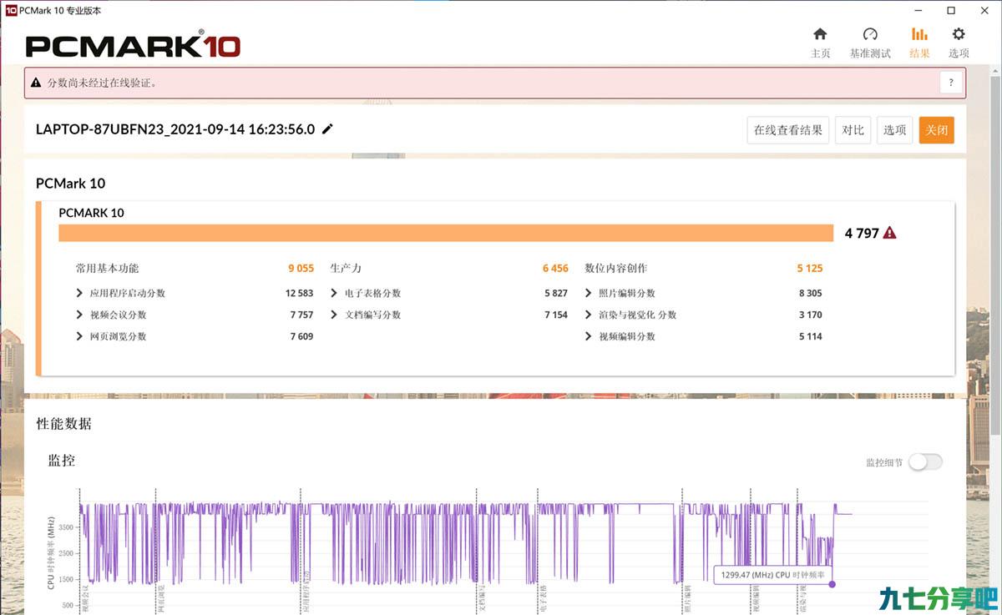Click the question mark help button
This screenshot has height=615, width=1002.
tap(951, 83)
